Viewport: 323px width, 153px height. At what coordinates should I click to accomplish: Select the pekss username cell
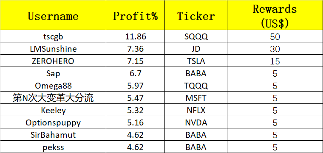(x=53, y=147)
